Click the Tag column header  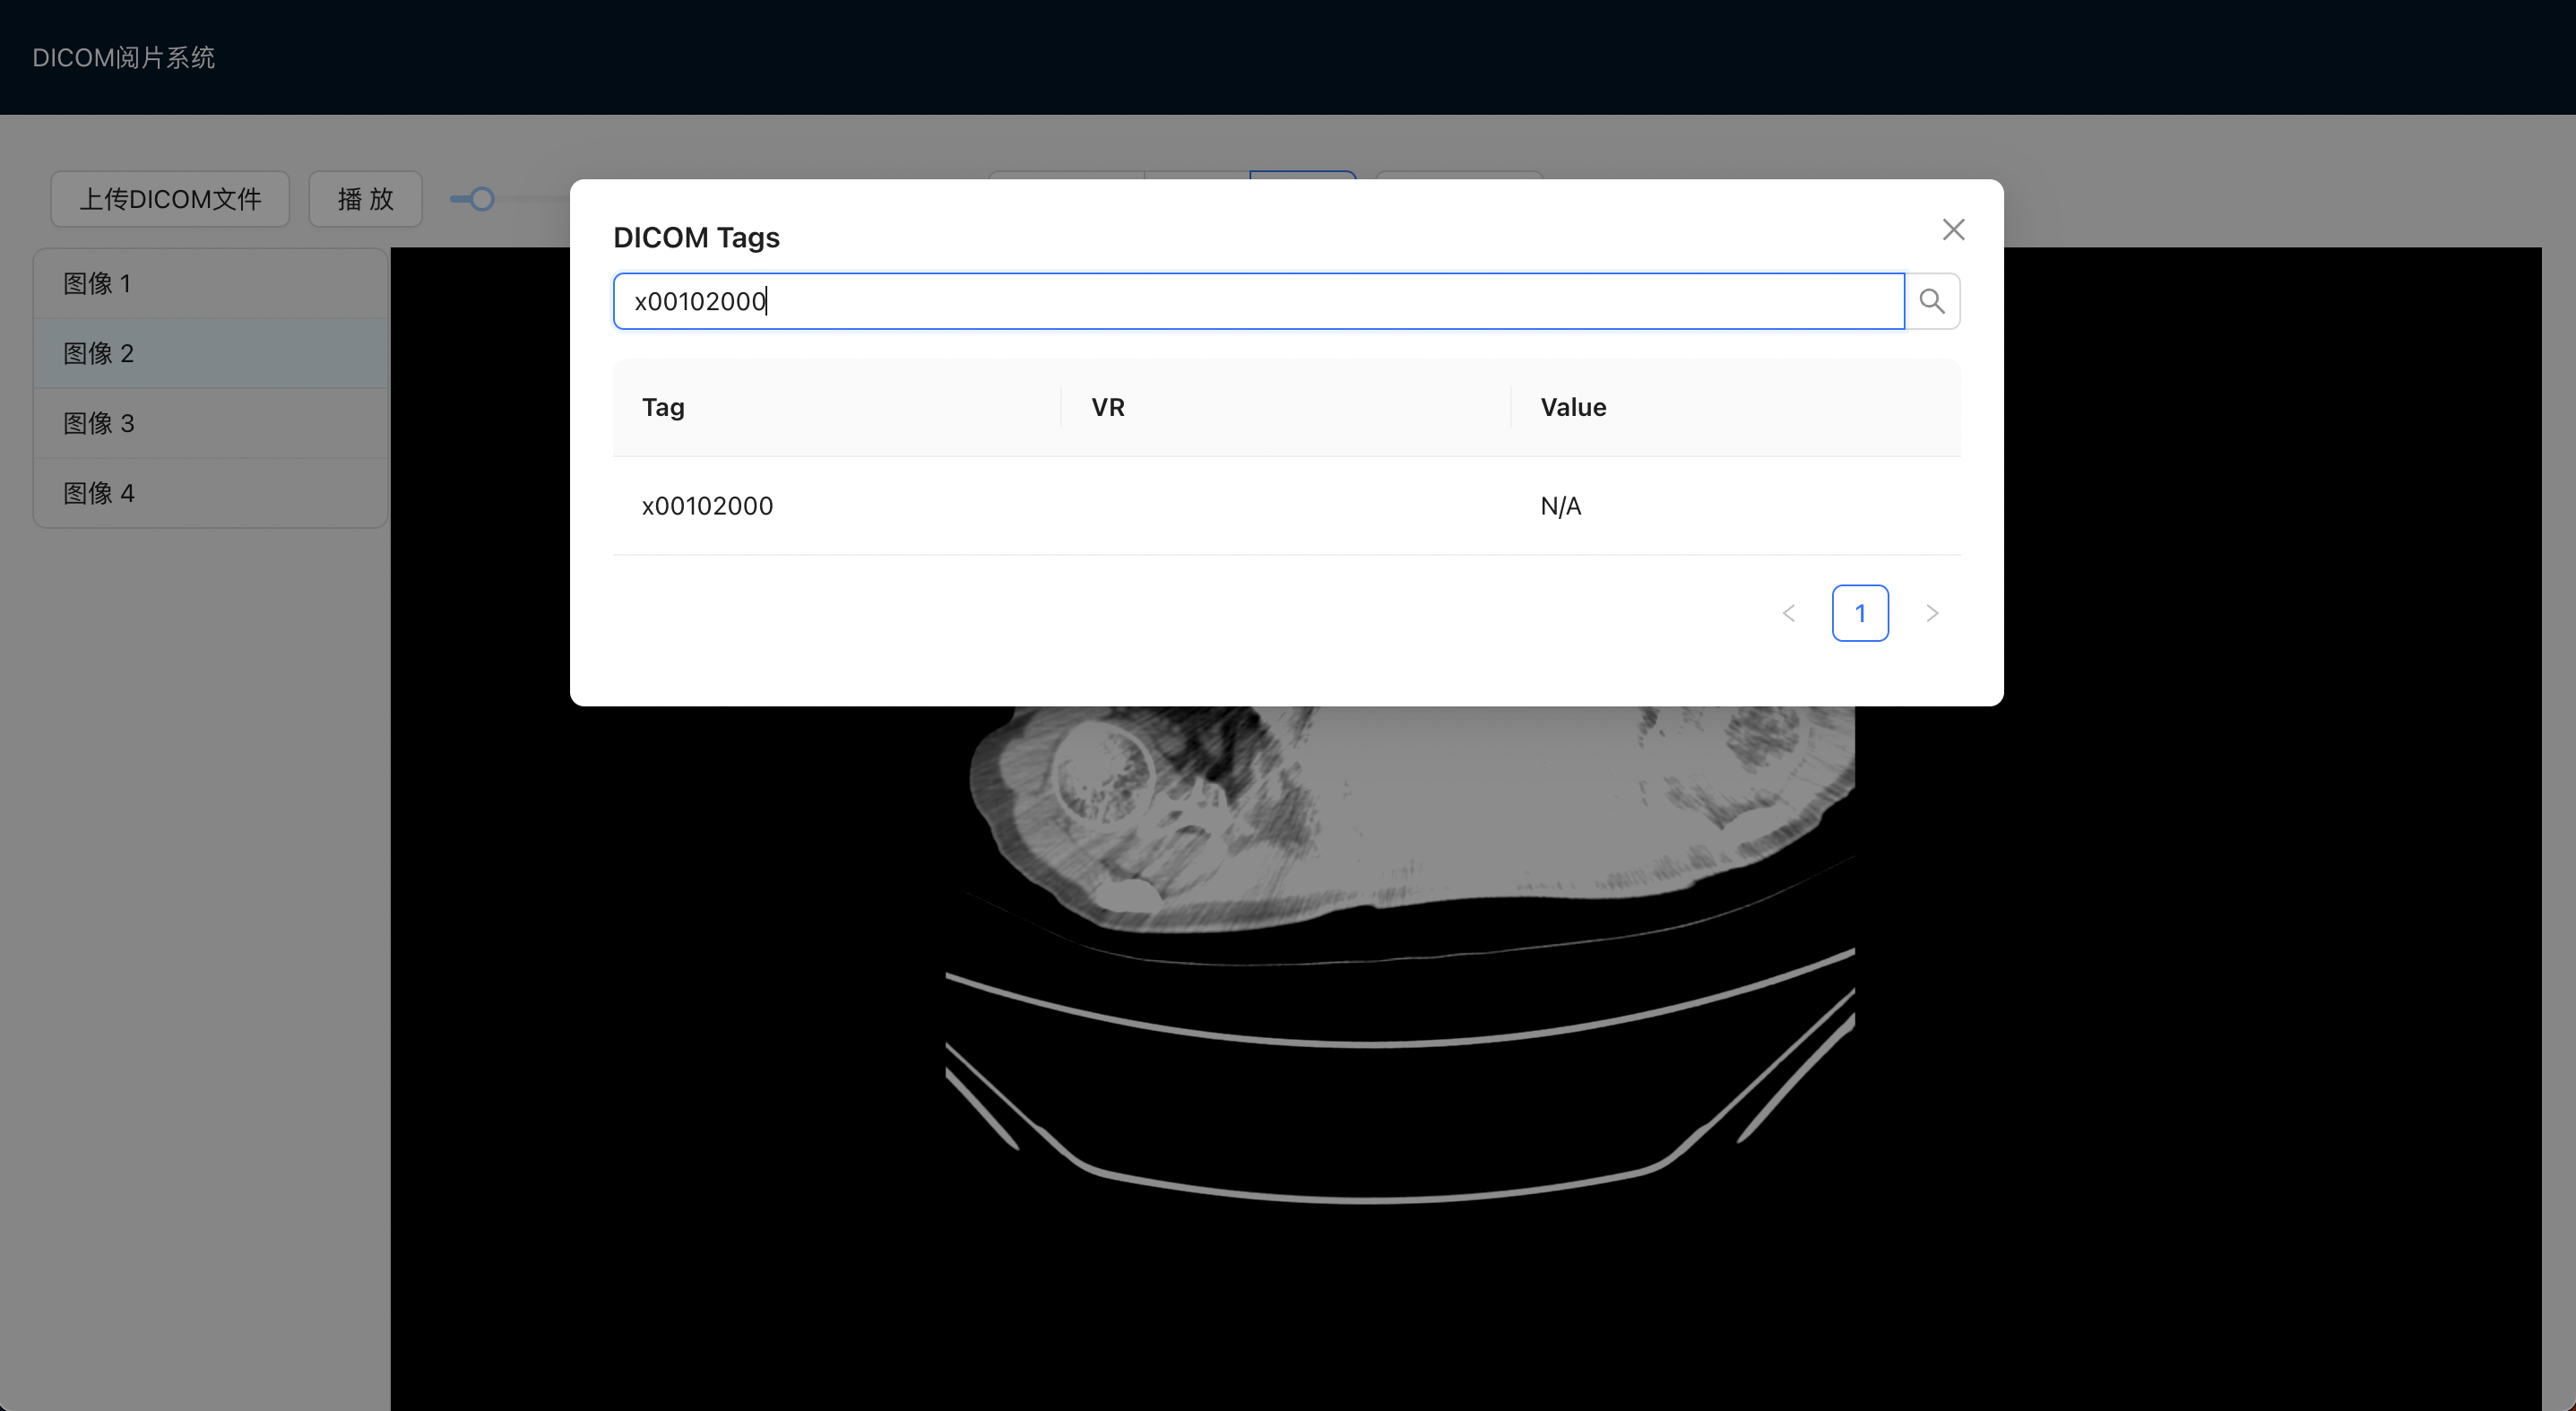click(x=663, y=407)
